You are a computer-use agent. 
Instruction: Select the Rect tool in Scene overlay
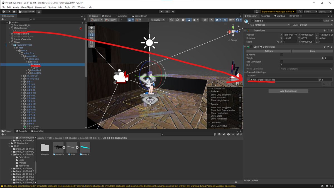point(92,42)
